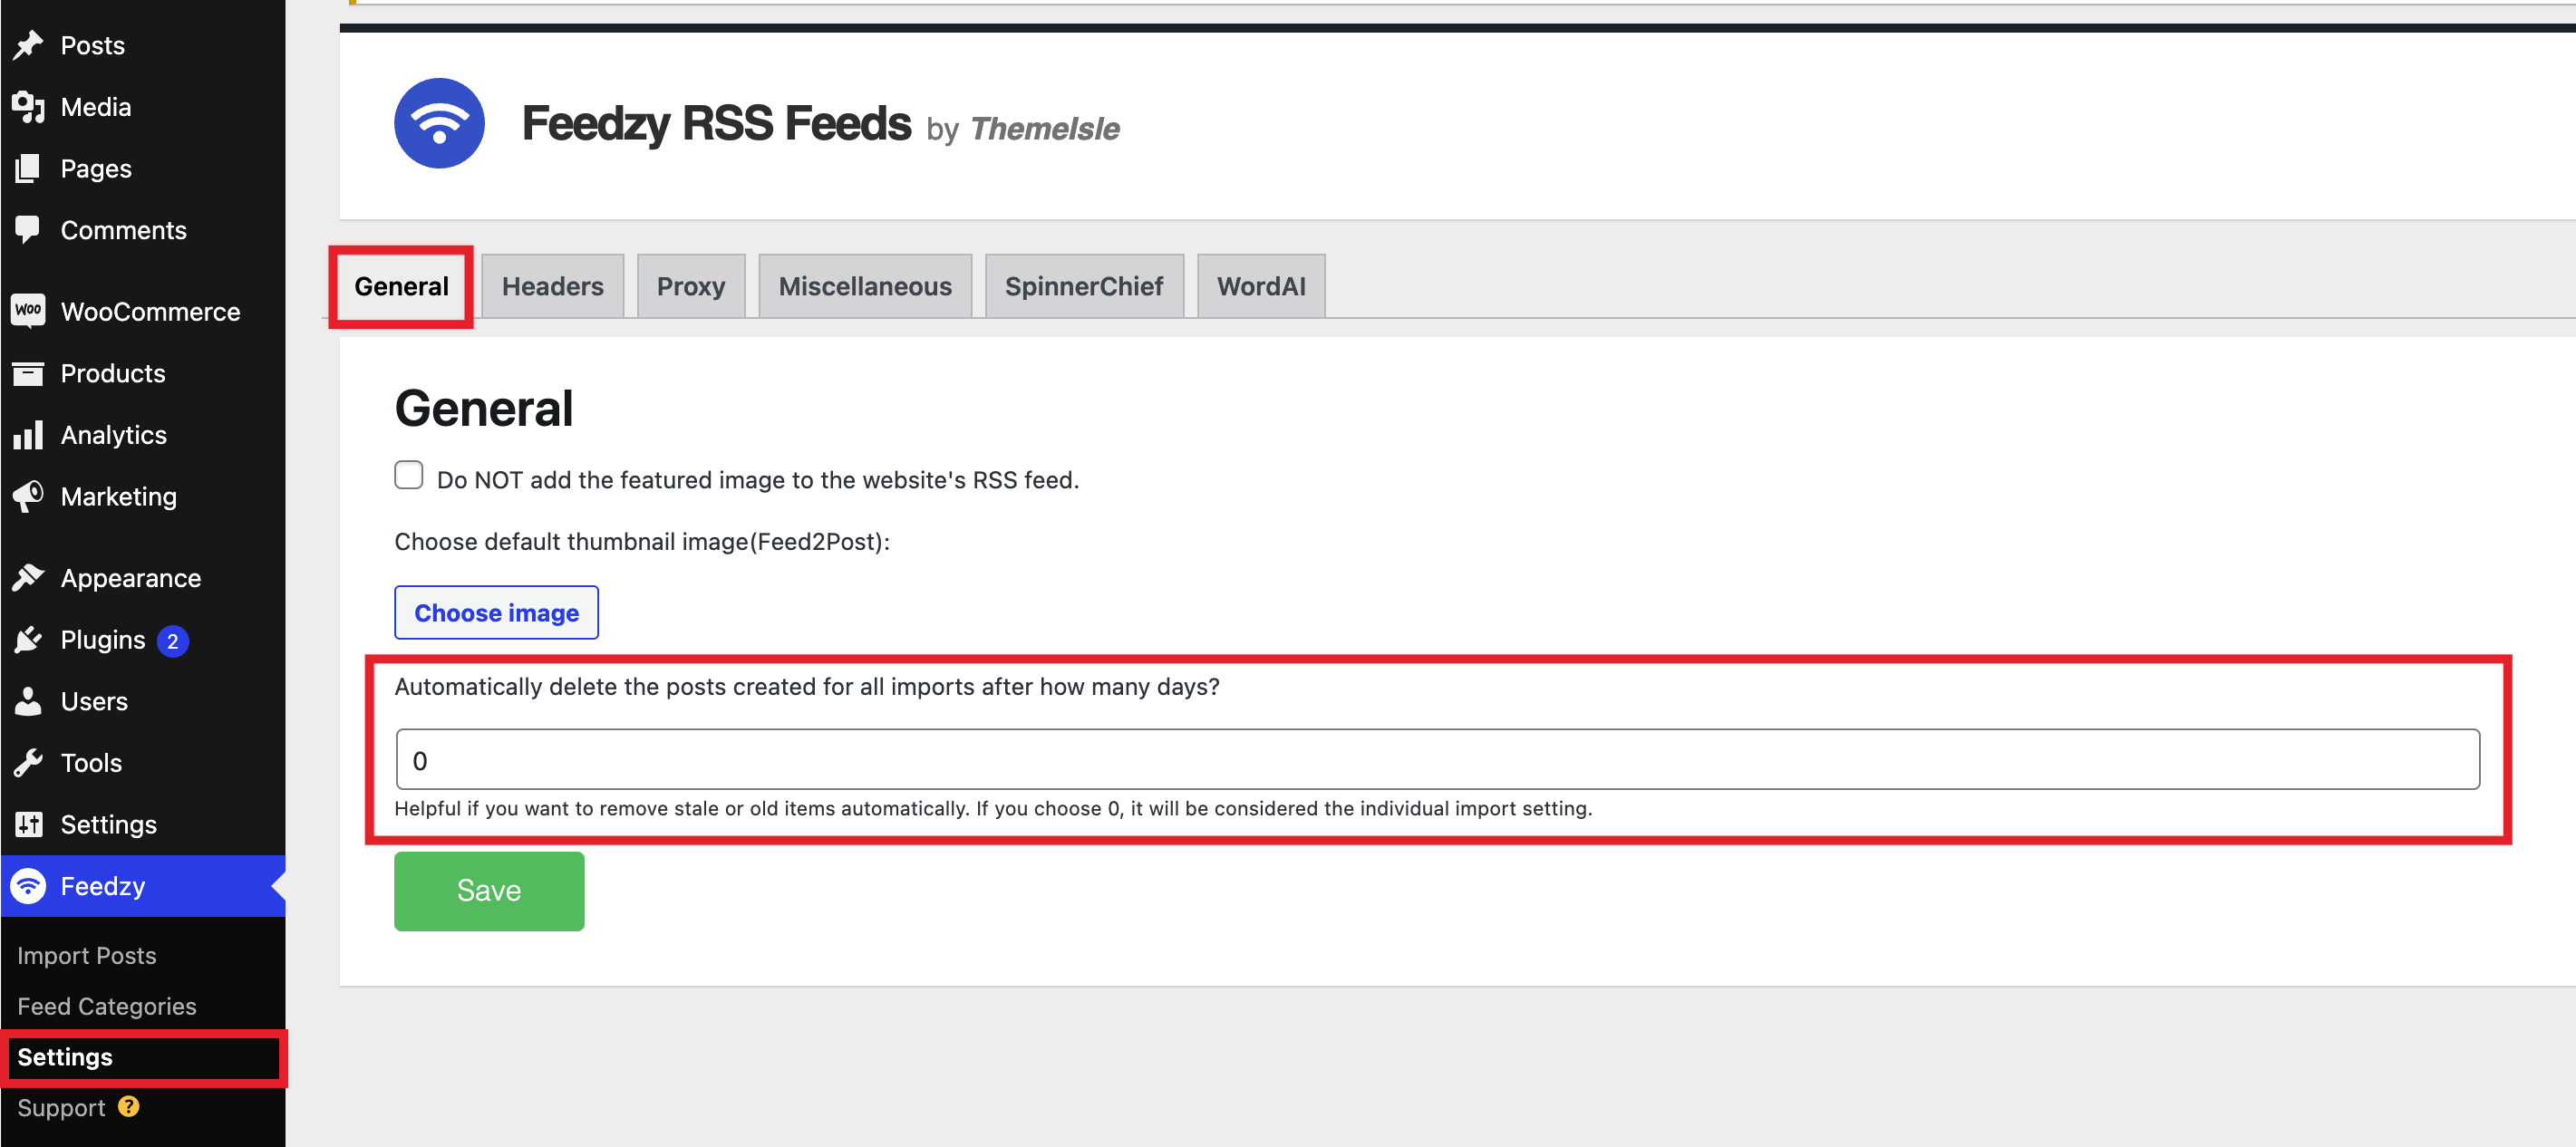Screen dimensions: 2576x1147
Task: Open Plugins in the admin menu
Action: pyautogui.click(x=102, y=640)
